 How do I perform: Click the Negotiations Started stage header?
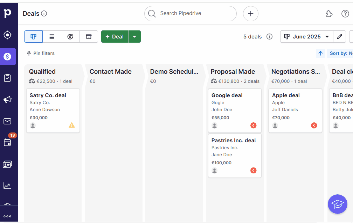click(296, 72)
